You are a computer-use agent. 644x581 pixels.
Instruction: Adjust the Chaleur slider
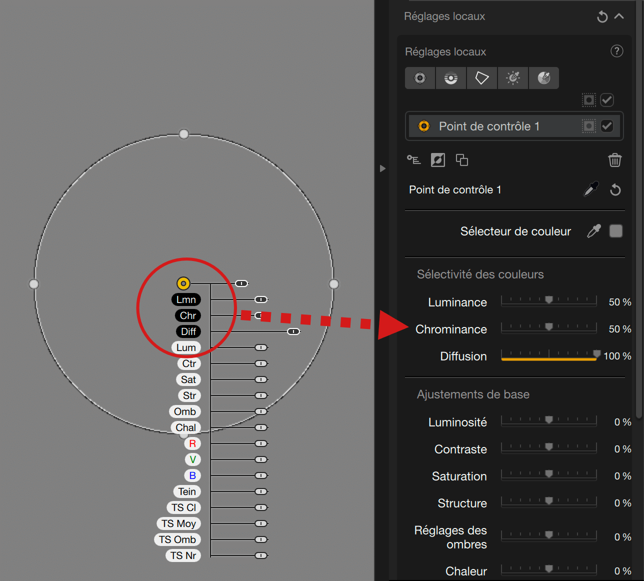pos(549,569)
